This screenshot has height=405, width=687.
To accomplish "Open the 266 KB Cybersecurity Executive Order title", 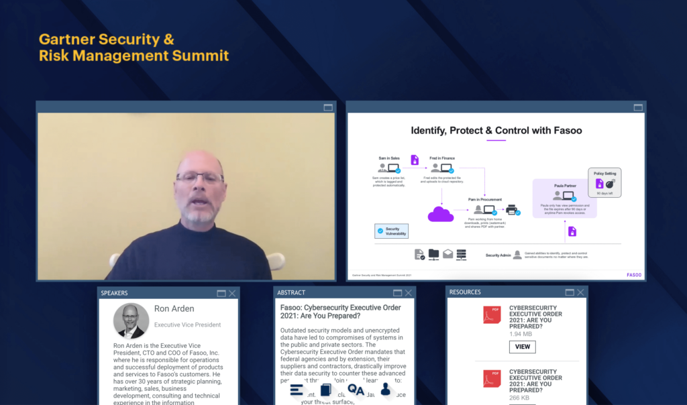I will click(x=535, y=380).
